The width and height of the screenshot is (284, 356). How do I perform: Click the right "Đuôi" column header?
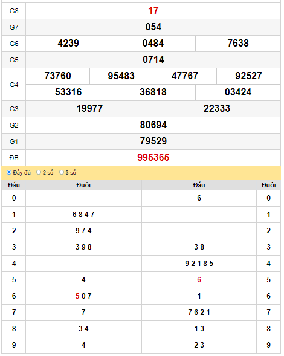(x=268, y=186)
